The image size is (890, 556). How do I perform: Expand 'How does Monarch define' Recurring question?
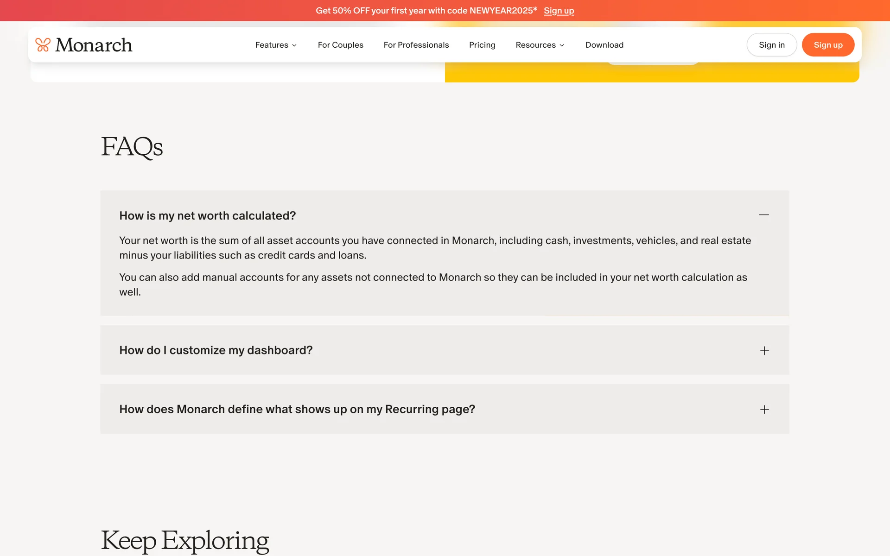tap(297, 409)
